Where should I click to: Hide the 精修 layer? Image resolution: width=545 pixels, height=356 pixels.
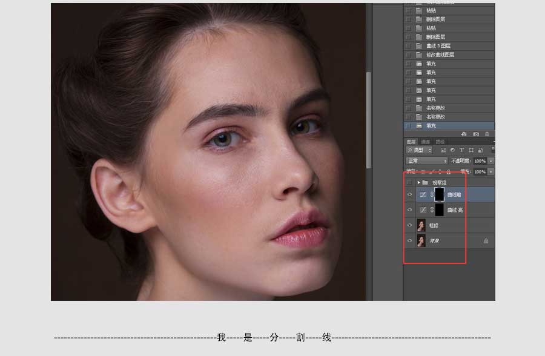point(410,225)
